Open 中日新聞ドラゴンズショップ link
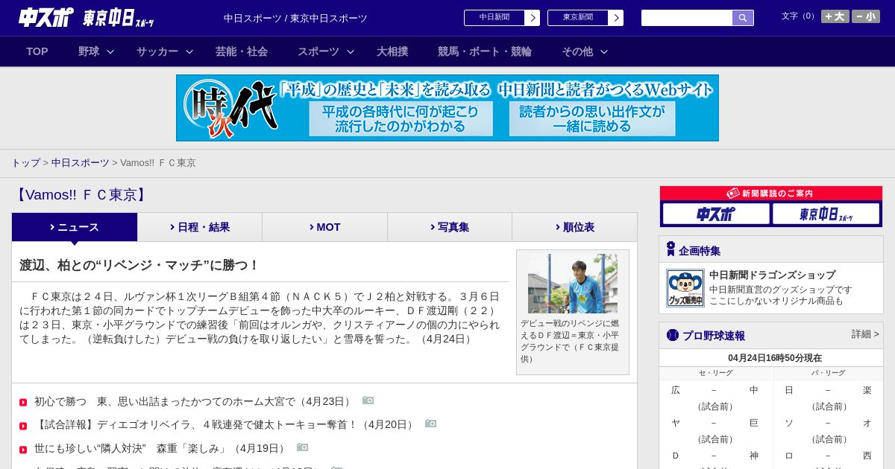 [x=772, y=275]
